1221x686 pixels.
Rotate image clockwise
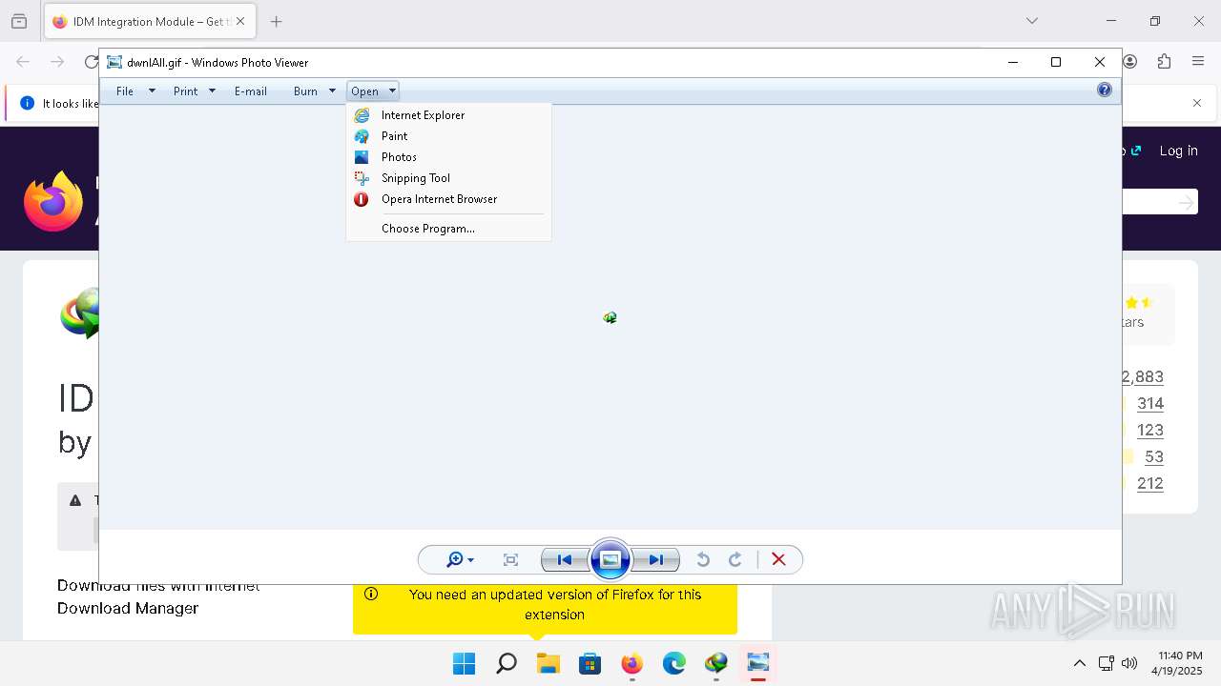(735, 560)
